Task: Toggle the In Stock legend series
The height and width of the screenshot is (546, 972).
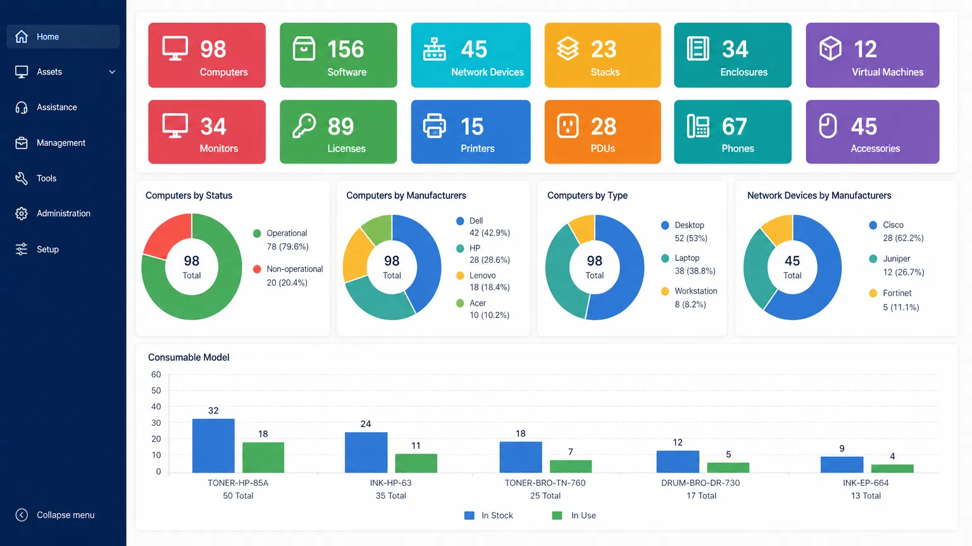Action: coord(489,516)
